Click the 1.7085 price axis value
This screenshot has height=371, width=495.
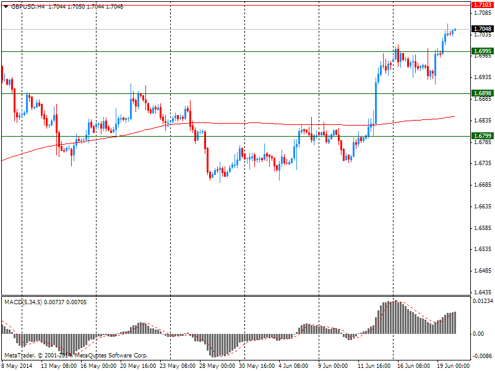(x=483, y=13)
